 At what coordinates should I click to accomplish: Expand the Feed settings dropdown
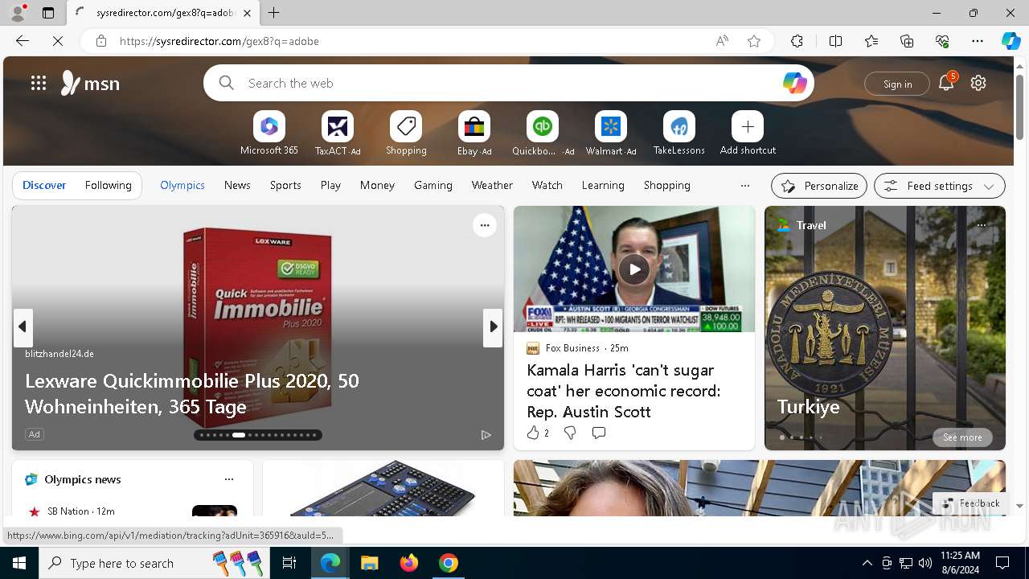[939, 186]
